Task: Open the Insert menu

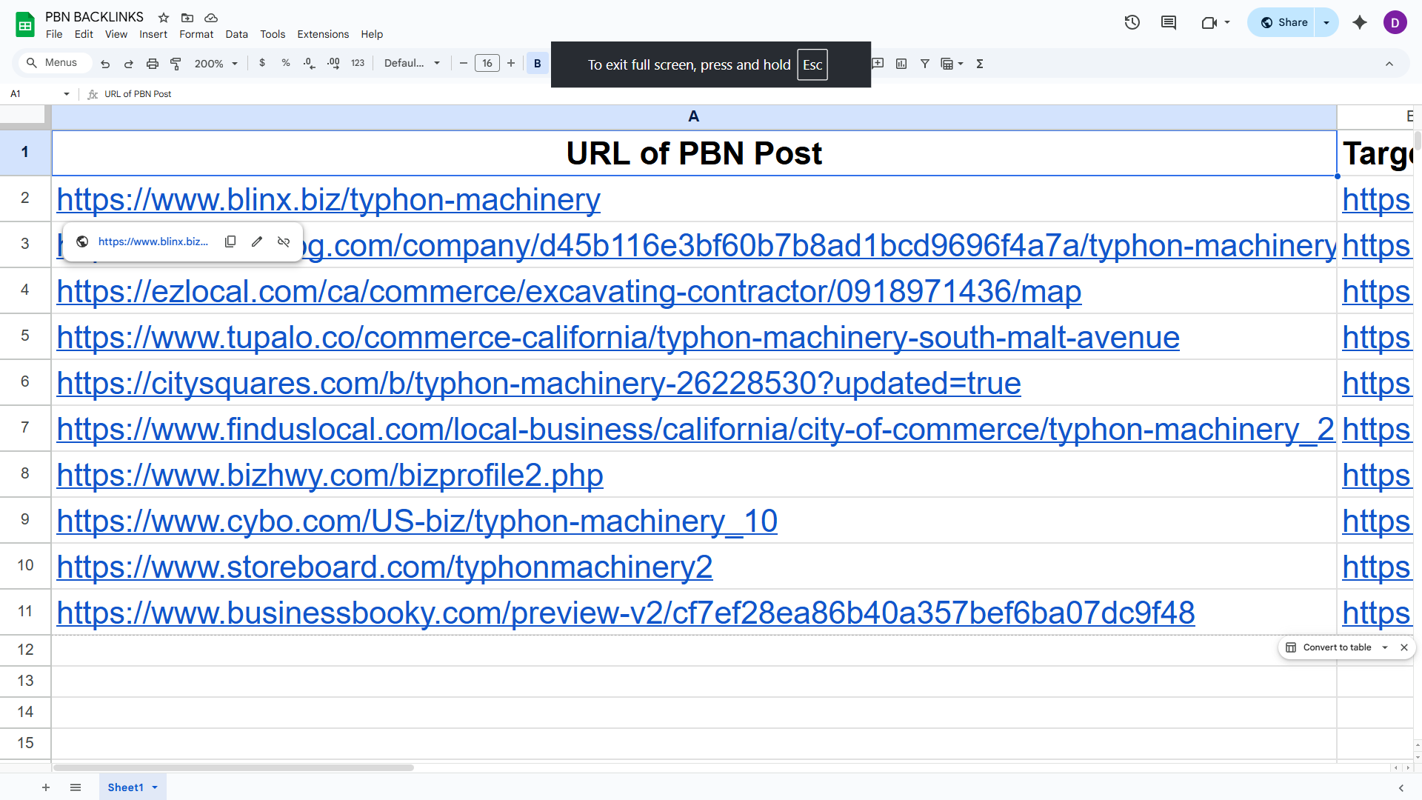Action: 153,34
